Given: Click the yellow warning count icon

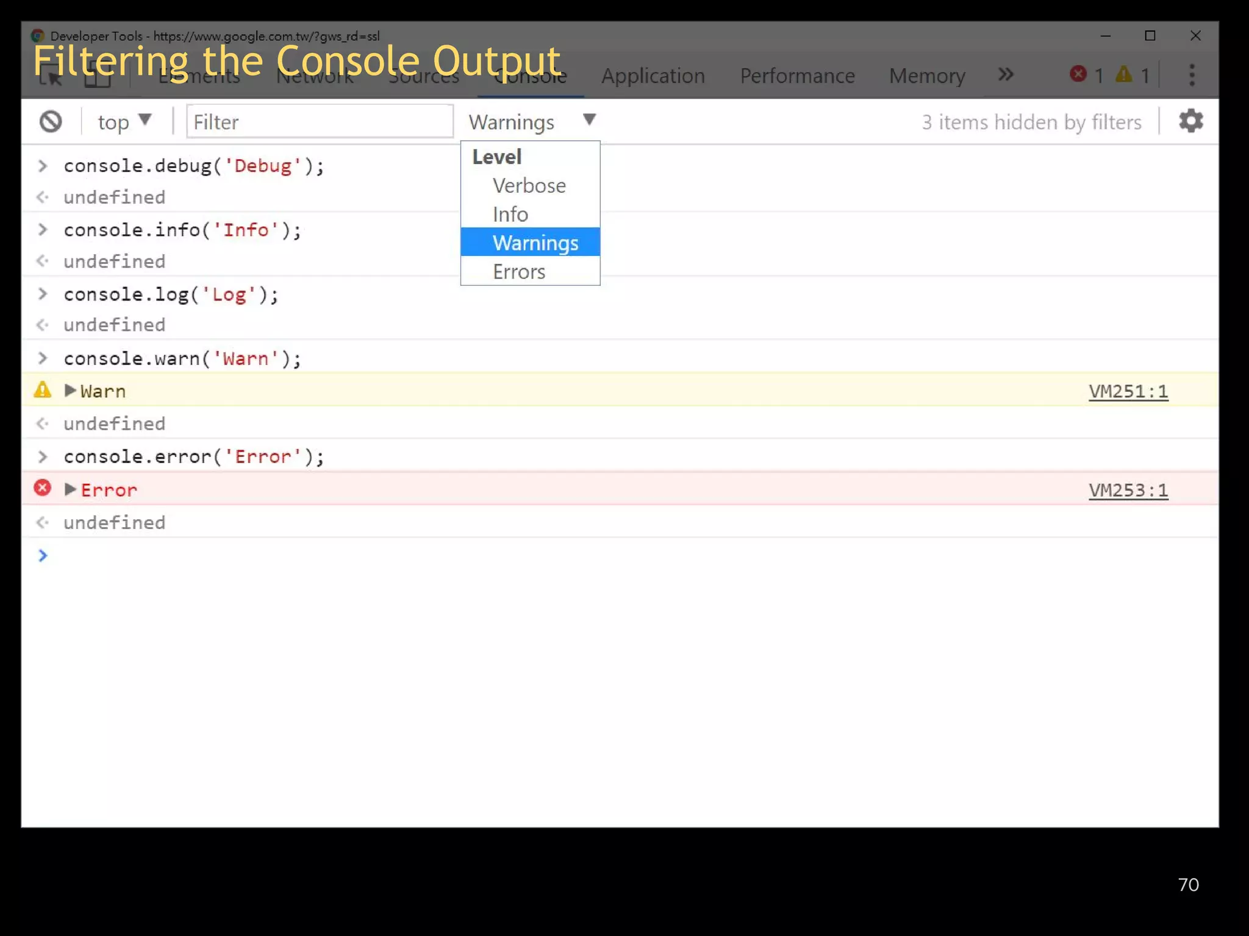Looking at the screenshot, I should 1124,74.
